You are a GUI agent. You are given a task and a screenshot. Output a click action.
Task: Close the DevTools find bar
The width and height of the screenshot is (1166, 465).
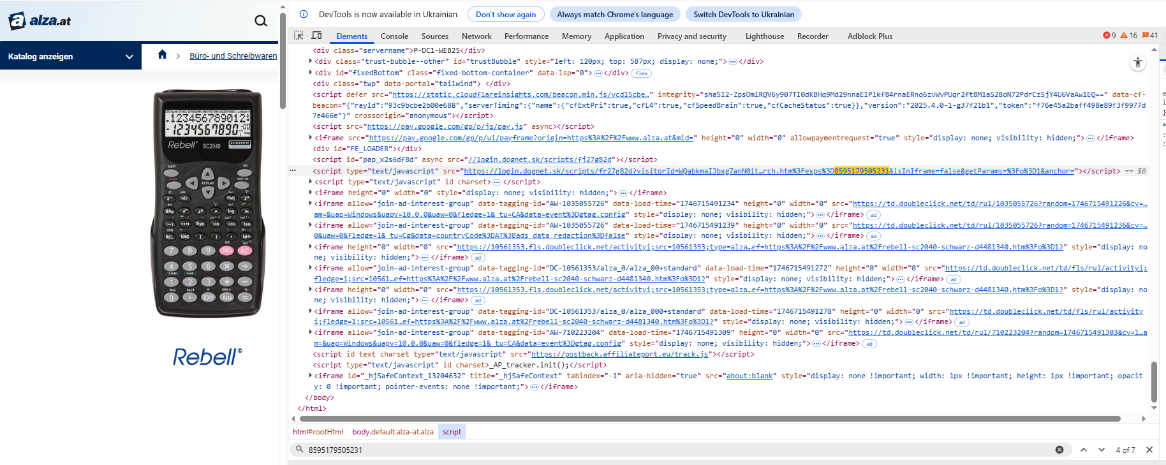1149,450
